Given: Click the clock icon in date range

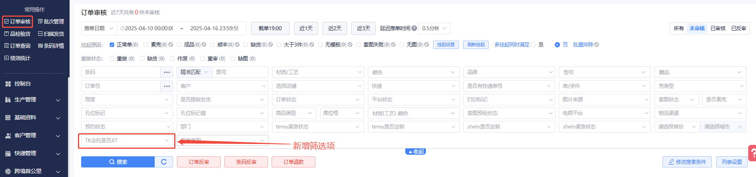Looking at the screenshot, I should (x=122, y=28).
